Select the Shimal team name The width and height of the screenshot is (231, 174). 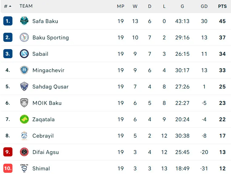point(41,168)
